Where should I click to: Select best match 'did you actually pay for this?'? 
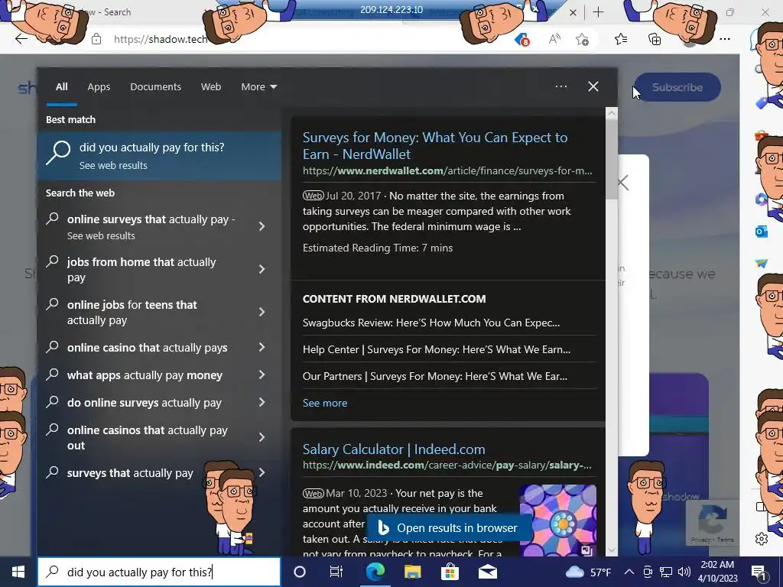[x=159, y=155]
